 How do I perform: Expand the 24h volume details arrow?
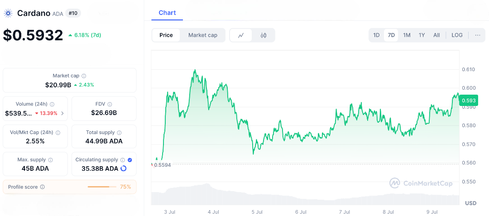[x=62, y=113]
